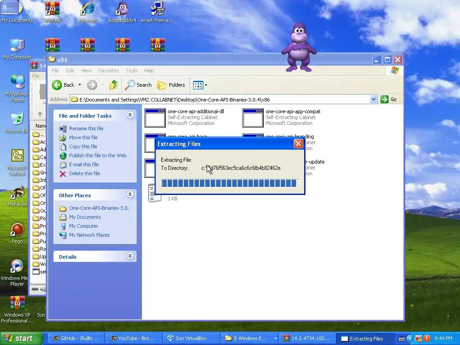Open the Tools menu
Image resolution: width=460 pixels, height=345 pixels.
[132, 71]
